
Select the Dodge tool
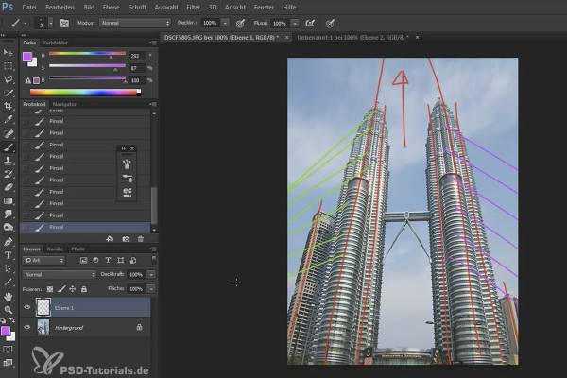click(8, 228)
